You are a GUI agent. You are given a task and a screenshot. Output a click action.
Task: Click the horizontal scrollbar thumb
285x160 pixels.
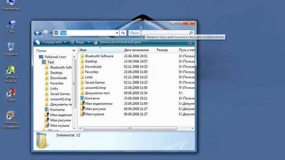[130, 128]
